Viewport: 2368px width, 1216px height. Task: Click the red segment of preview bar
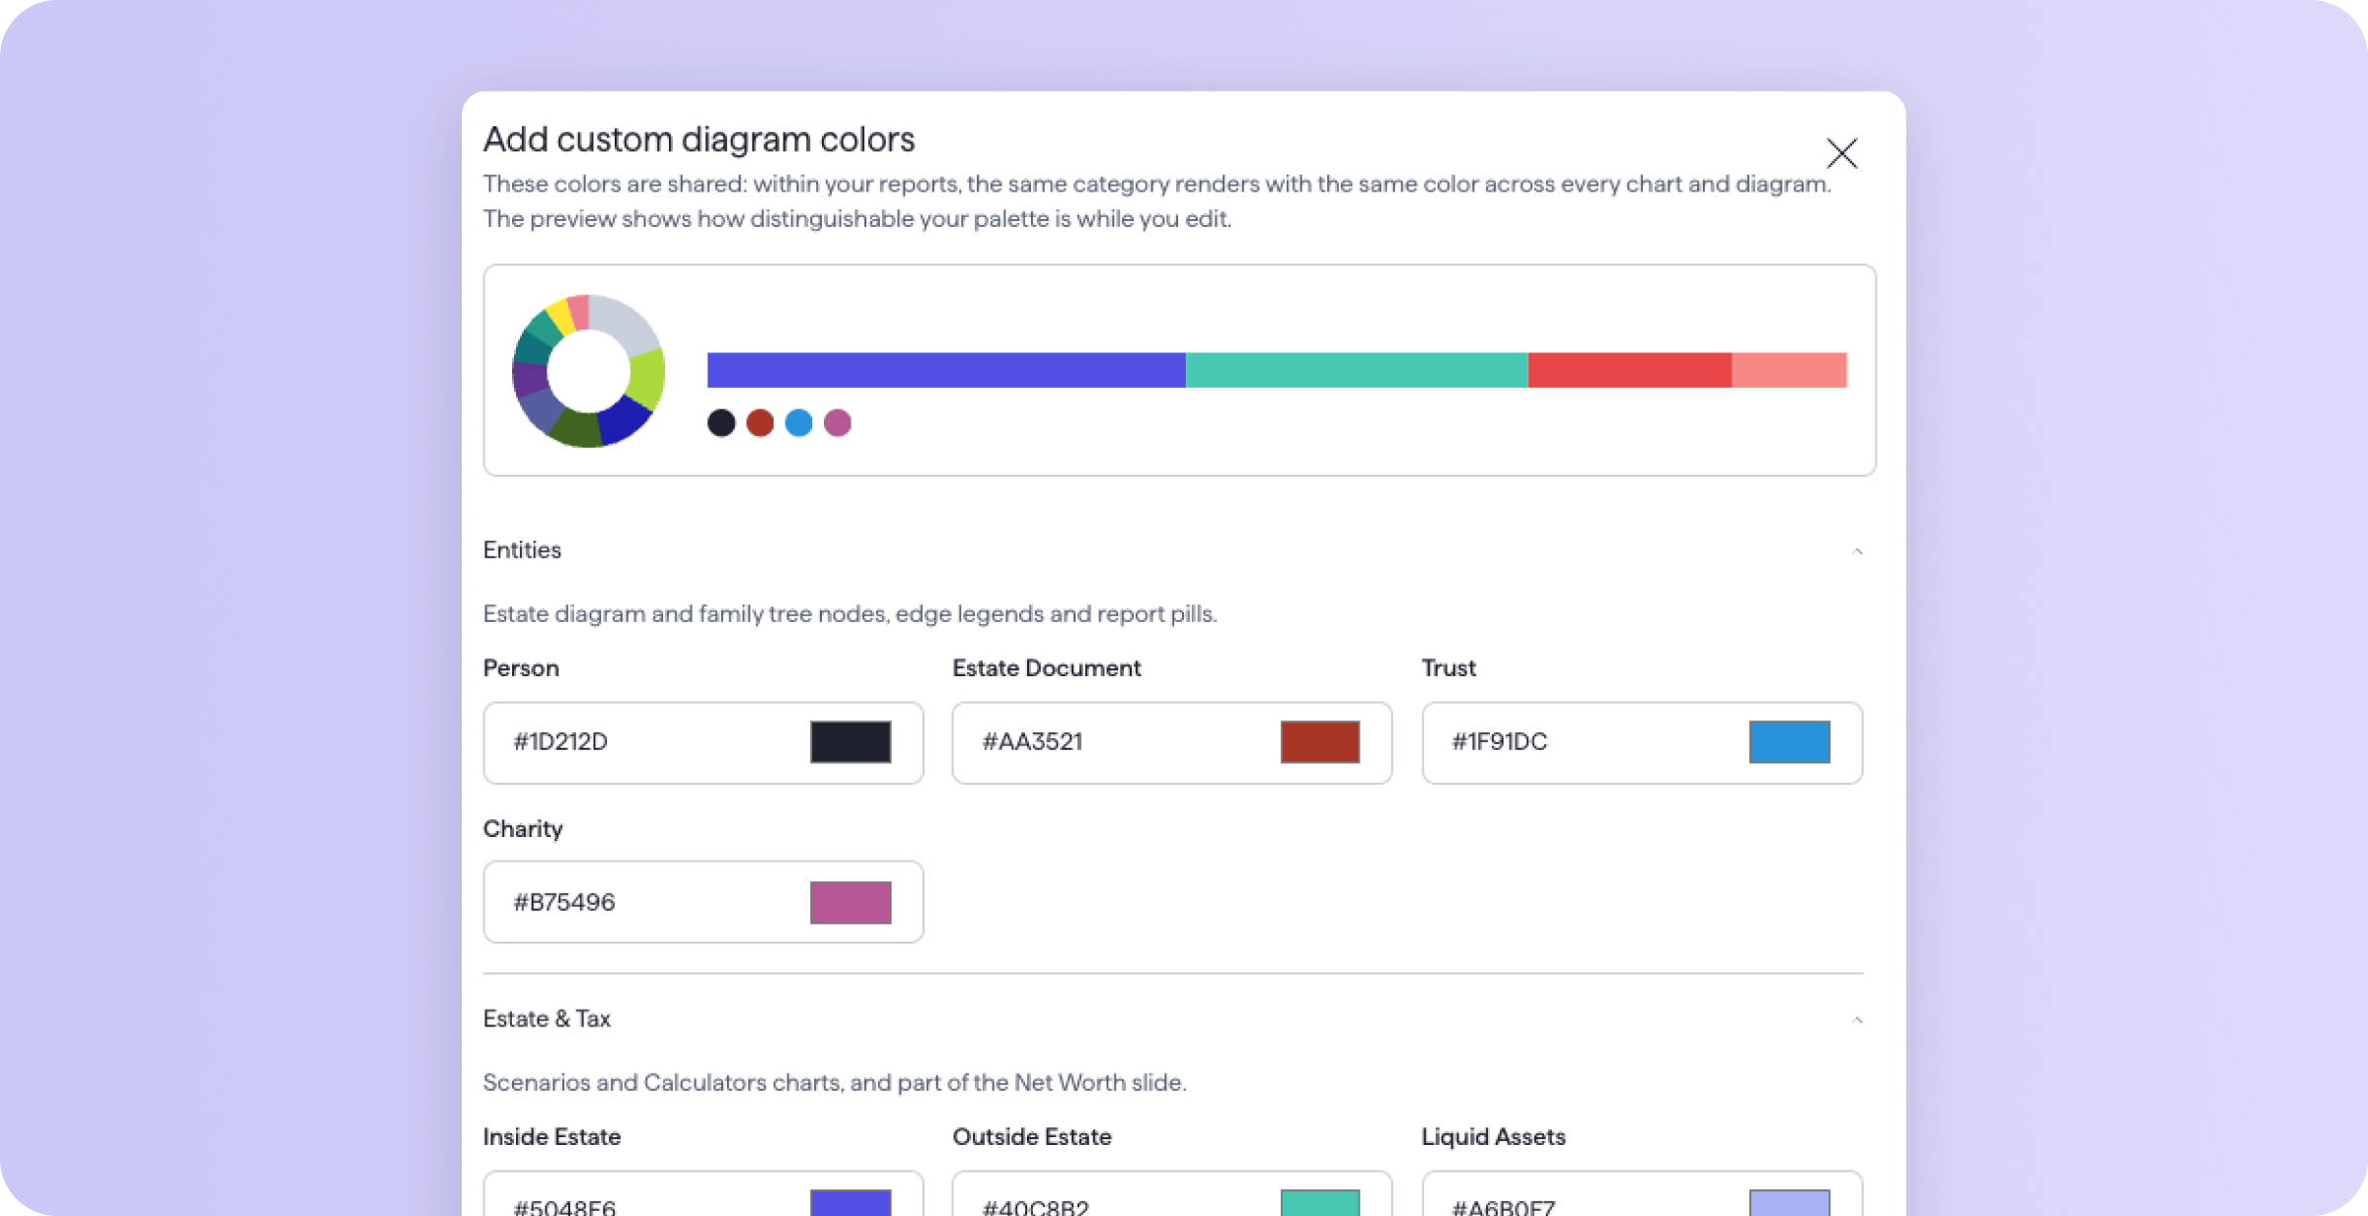pos(1630,370)
